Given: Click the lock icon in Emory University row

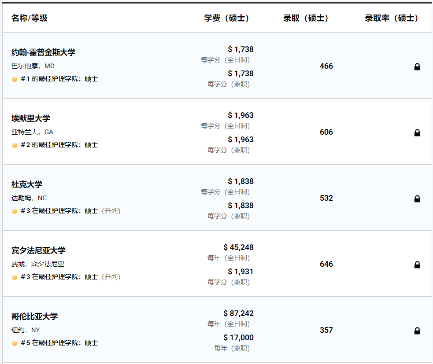Looking at the screenshot, I should point(417,133).
